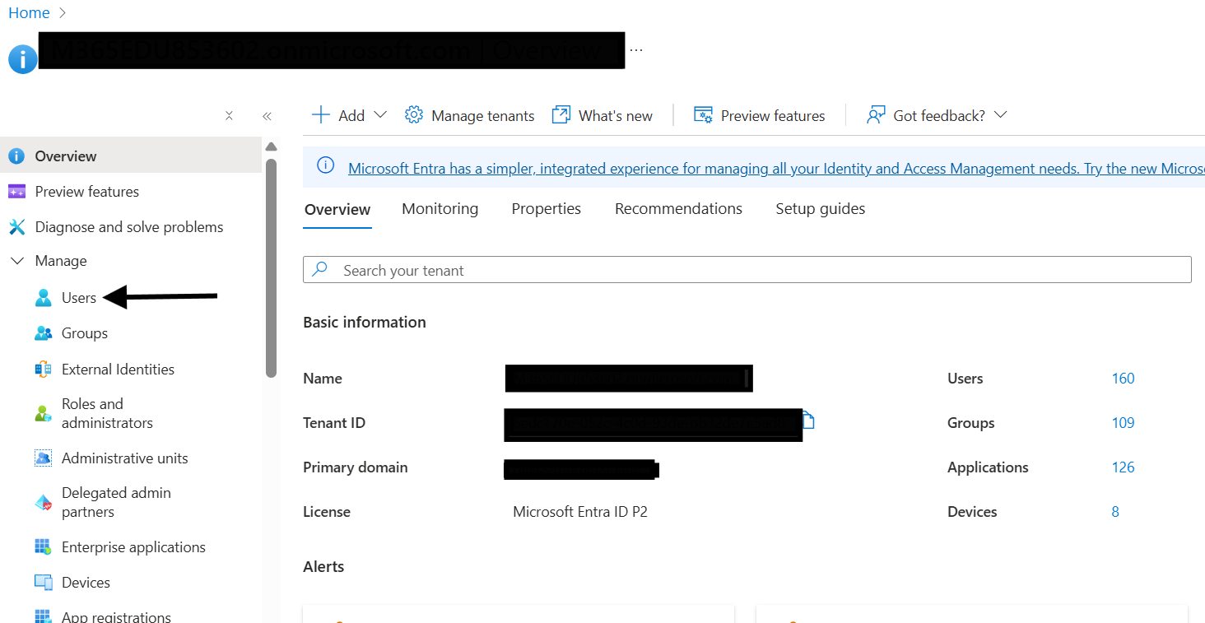Click the Preview features toolbar icon

click(x=703, y=115)
